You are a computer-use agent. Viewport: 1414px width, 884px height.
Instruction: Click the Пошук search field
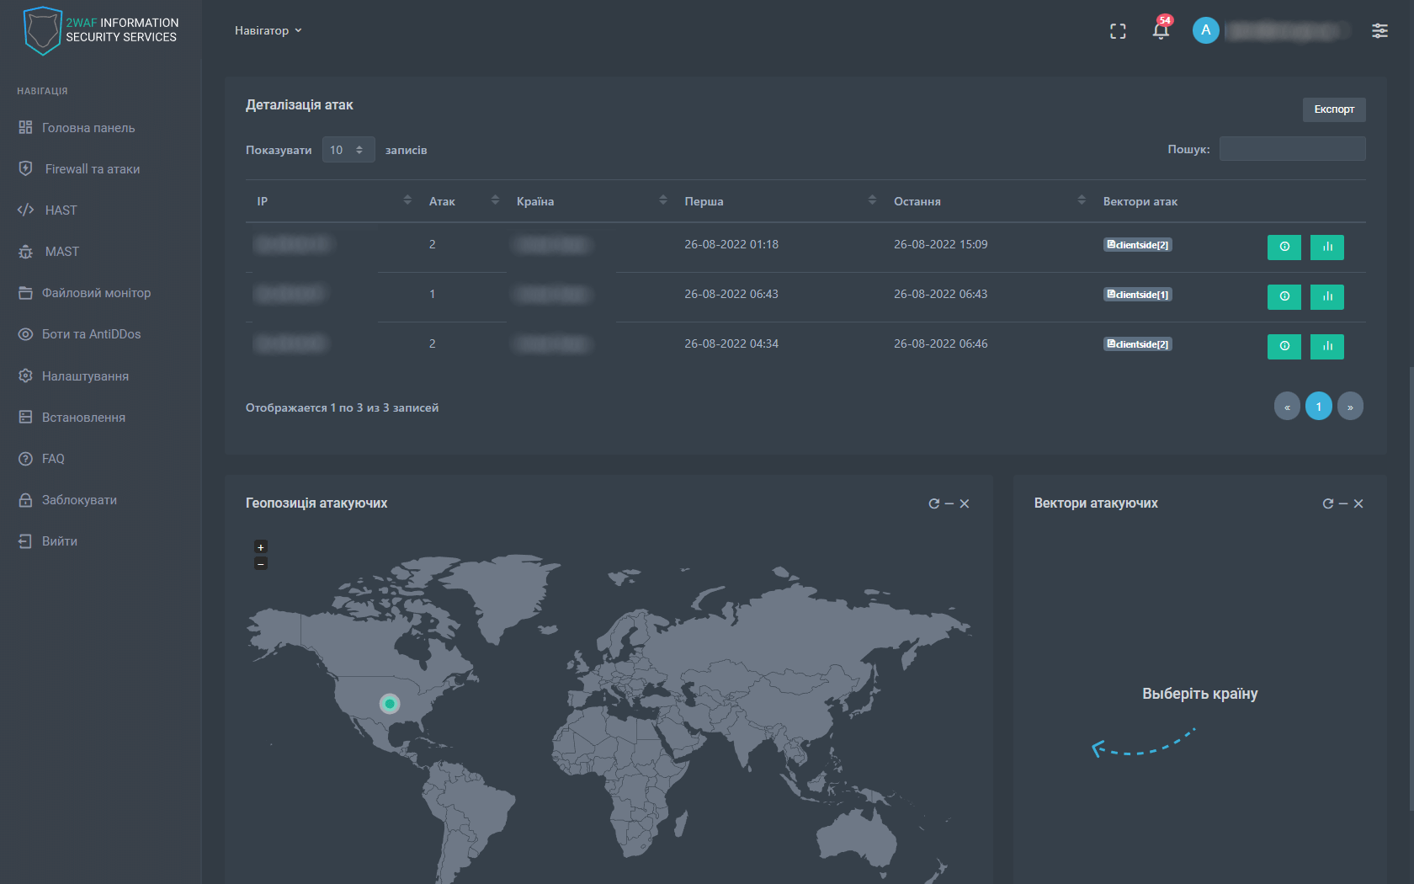1292,148
